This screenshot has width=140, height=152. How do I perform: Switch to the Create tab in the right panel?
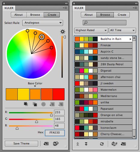[122, 15]
